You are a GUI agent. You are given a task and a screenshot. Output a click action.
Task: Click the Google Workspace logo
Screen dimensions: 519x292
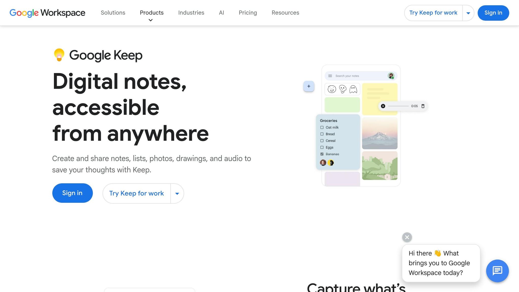[x=47, y=13]
